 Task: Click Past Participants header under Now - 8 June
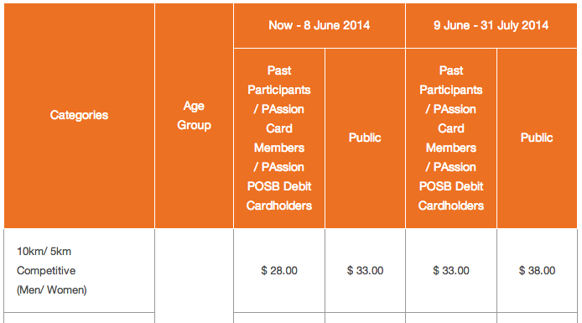[x=279, y=138]
